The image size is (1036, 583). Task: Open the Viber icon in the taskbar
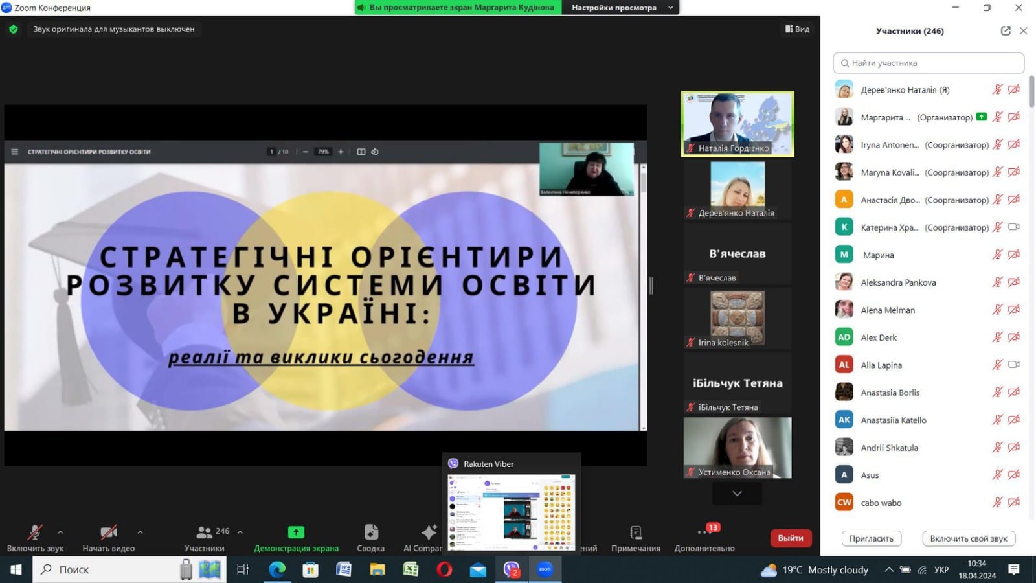point(512,569)
